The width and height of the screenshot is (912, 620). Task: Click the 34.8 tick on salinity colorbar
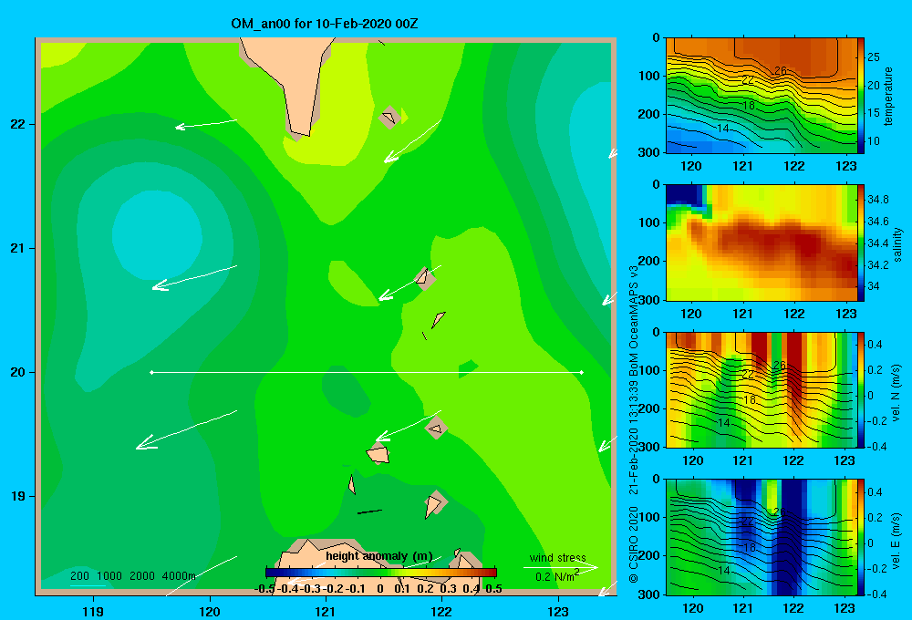pos(877,200)
